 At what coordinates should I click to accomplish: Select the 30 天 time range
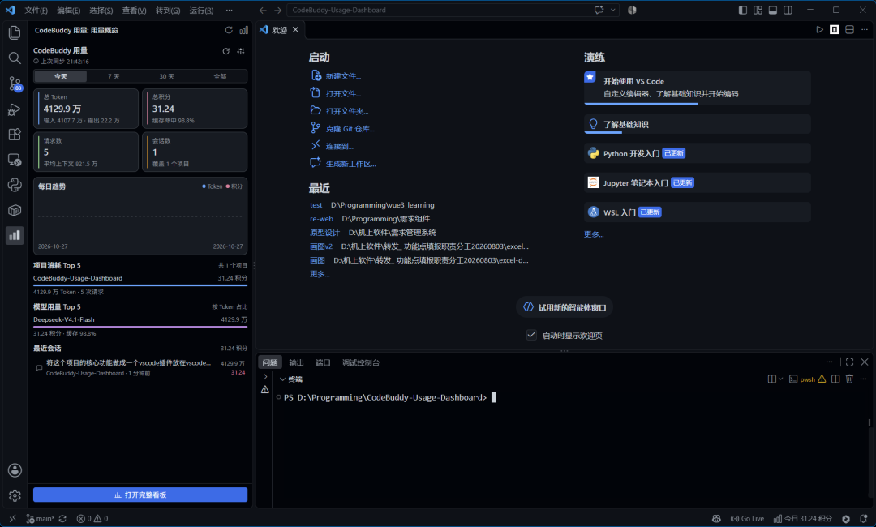(x=166, y=76)
